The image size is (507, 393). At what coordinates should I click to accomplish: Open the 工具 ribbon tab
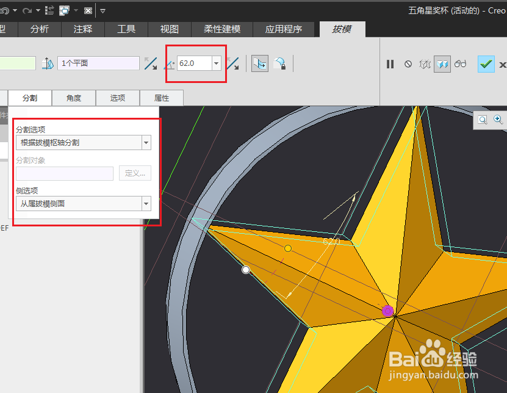pyautogui.click(x=126, y=29)
